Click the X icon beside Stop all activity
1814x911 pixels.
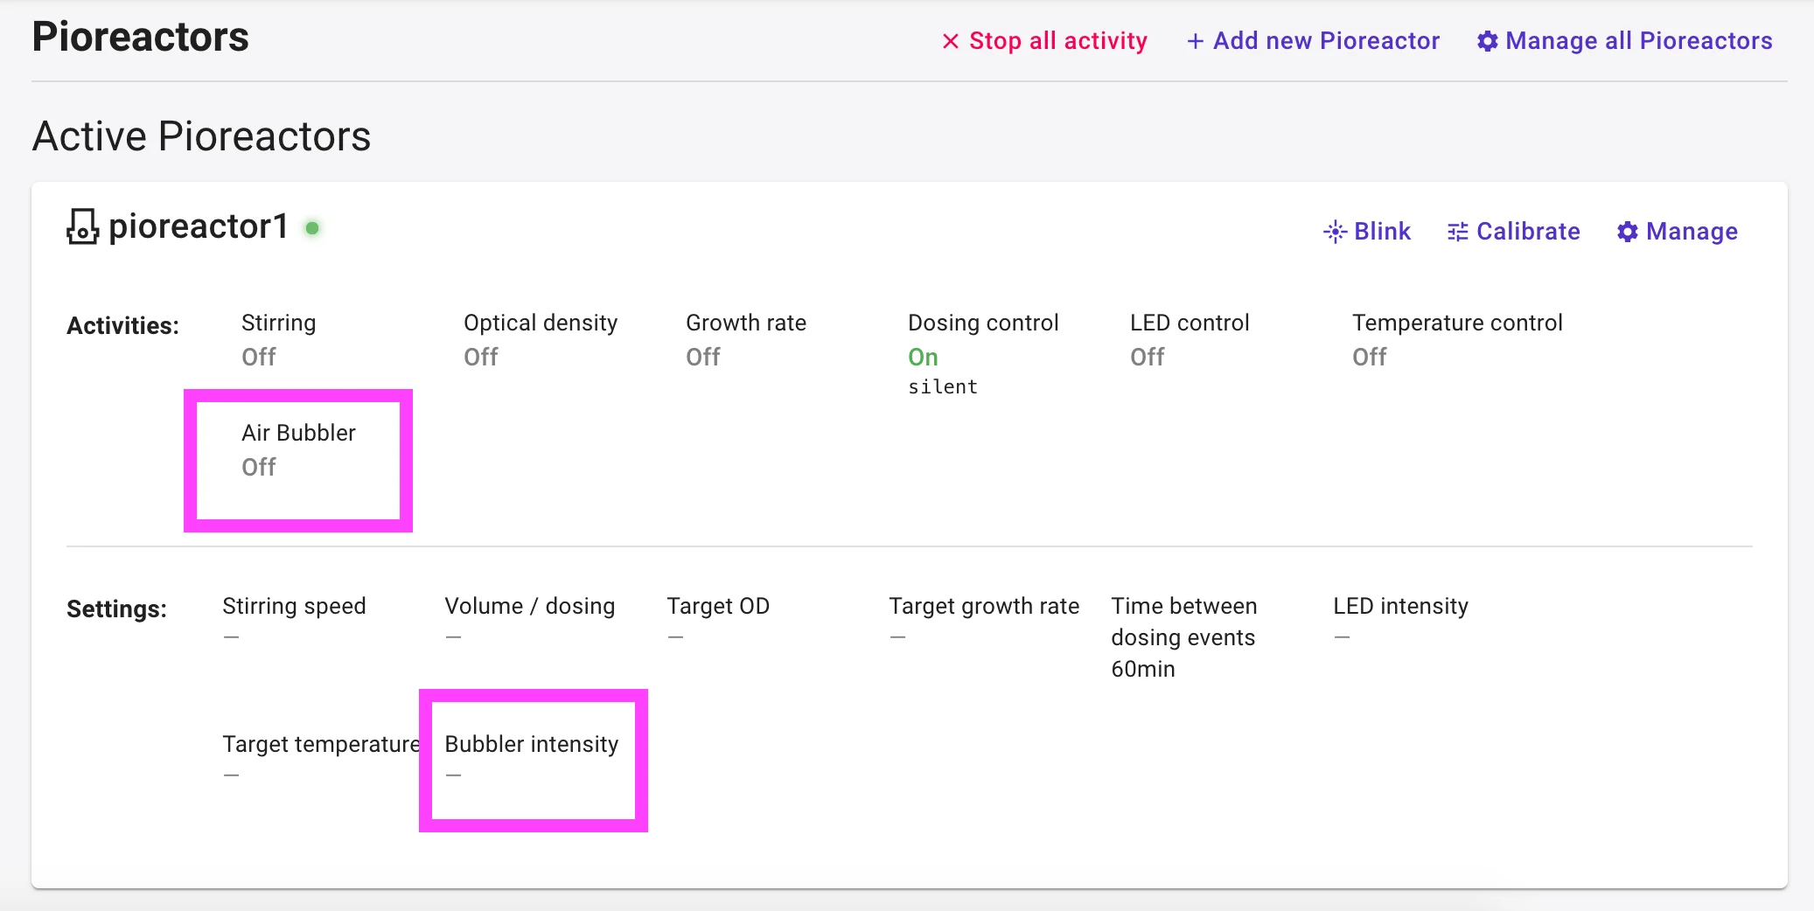pos(951,41)
